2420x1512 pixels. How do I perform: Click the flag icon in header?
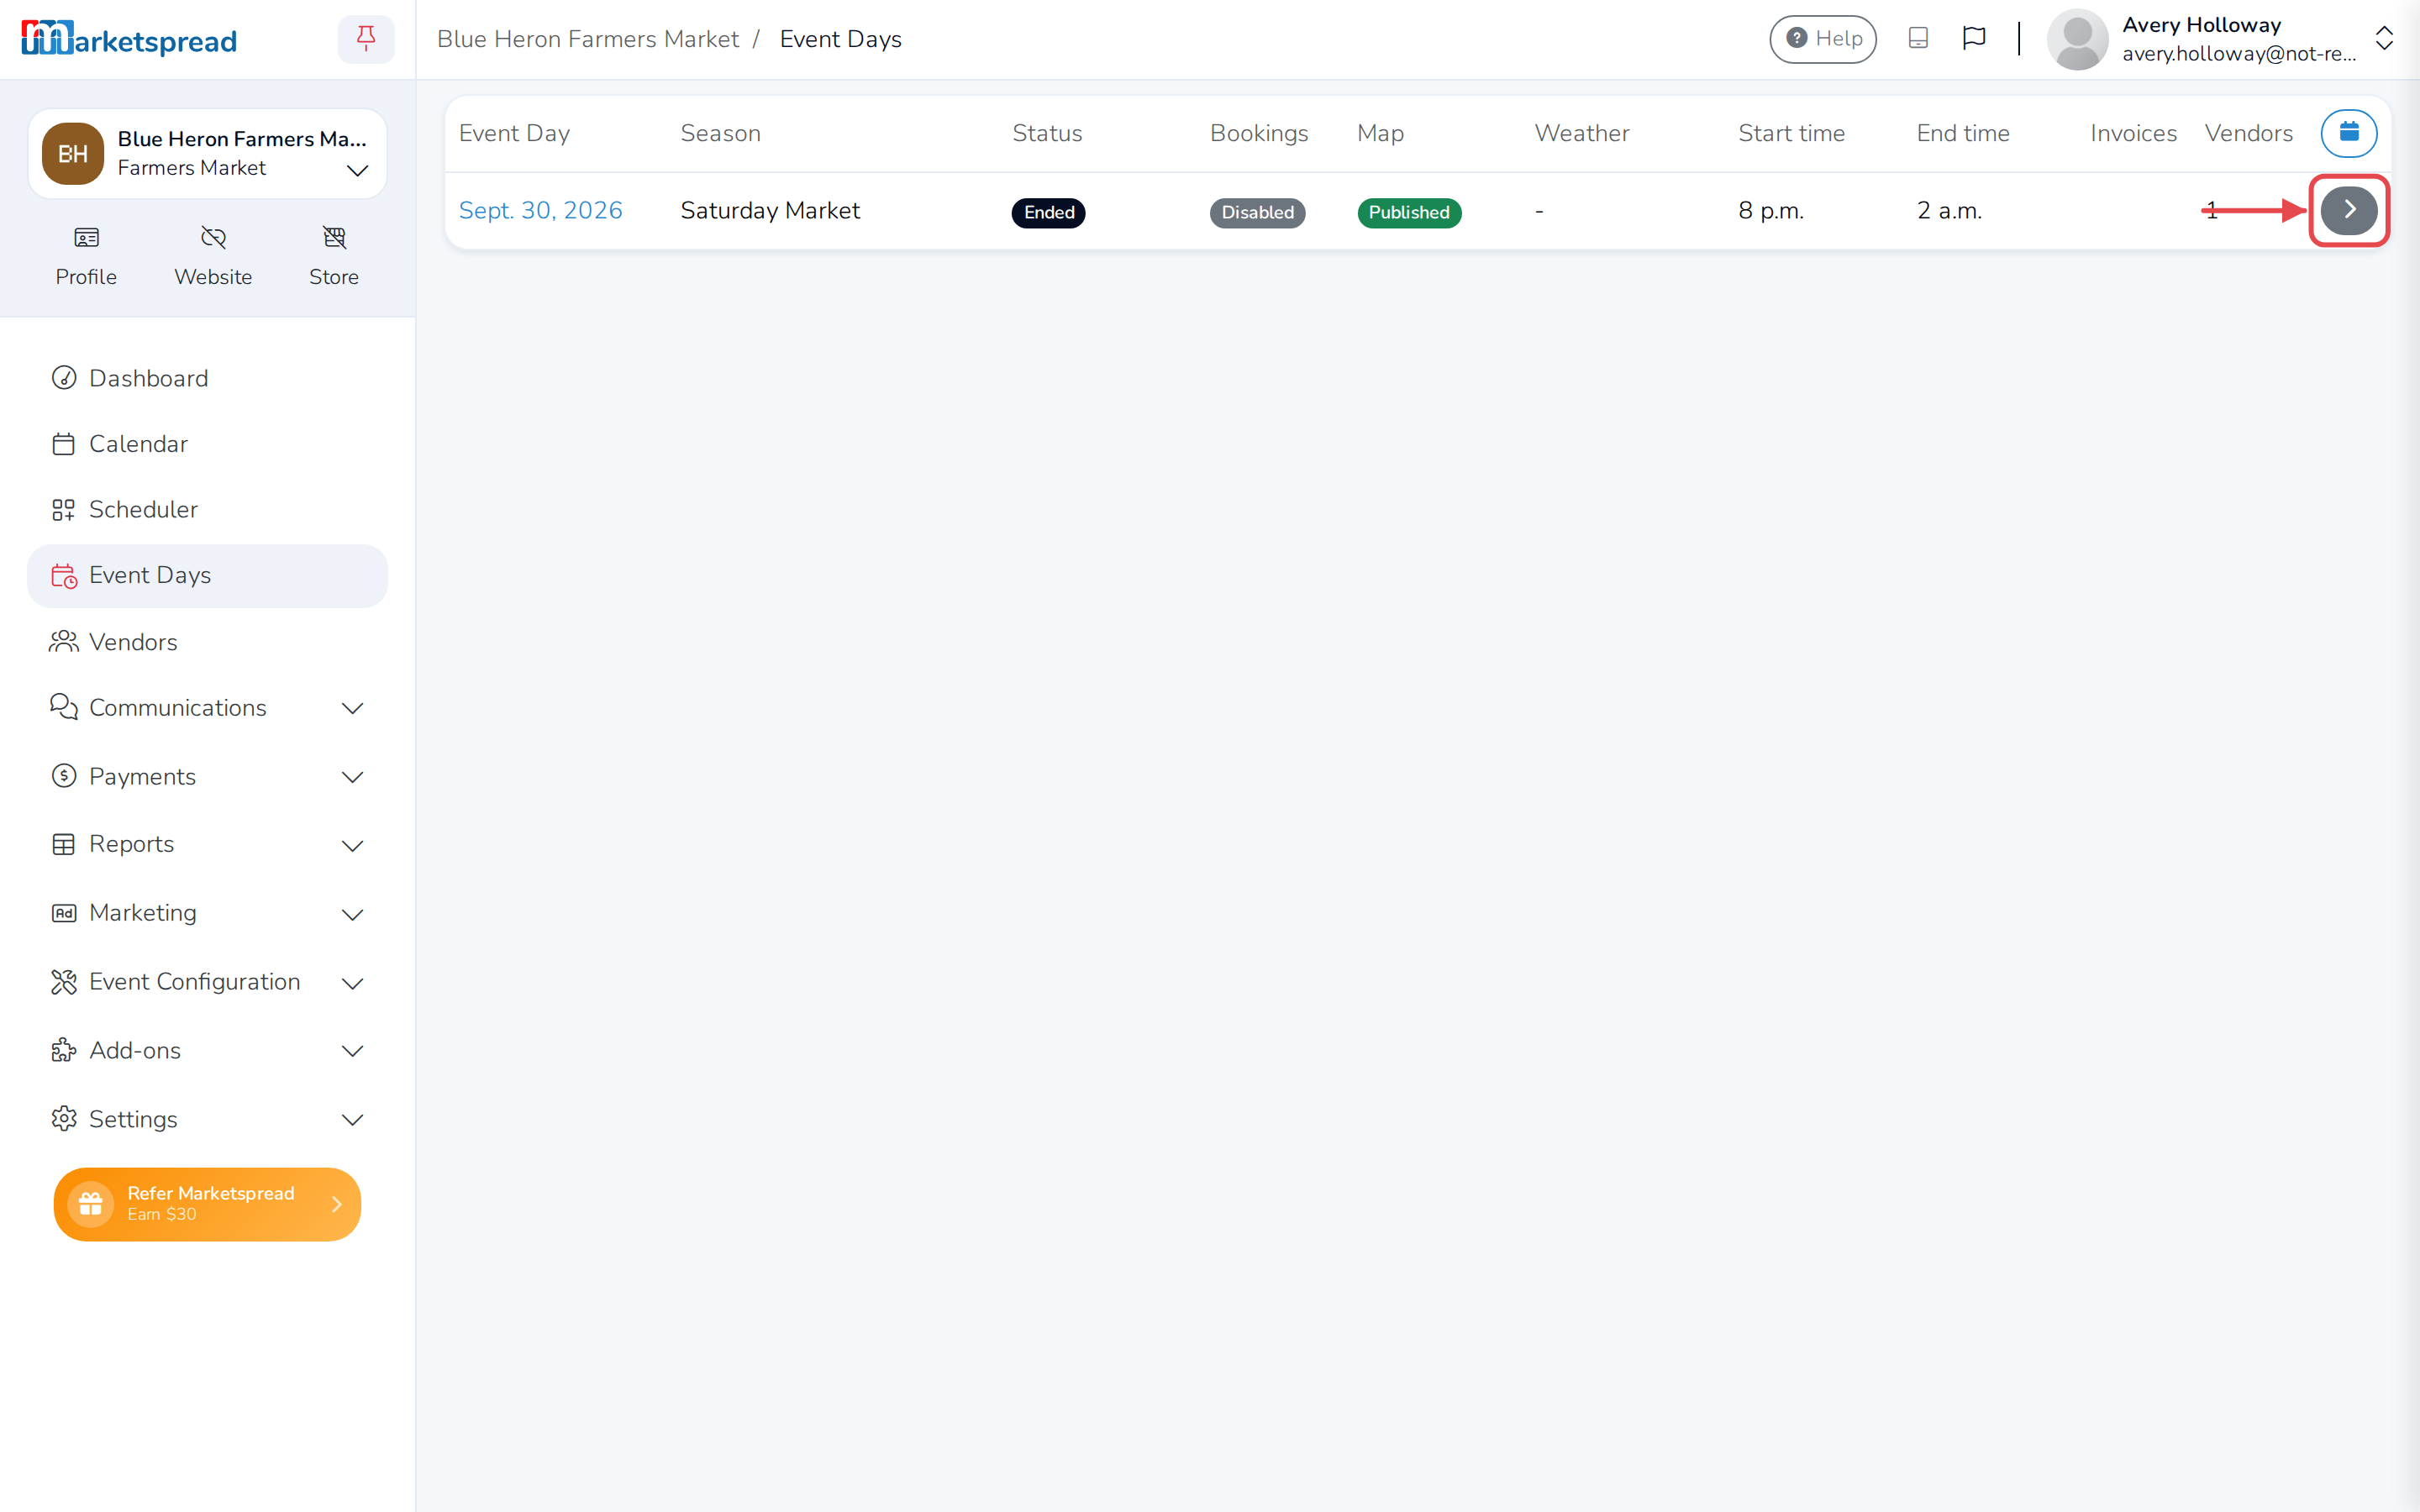1973,38
